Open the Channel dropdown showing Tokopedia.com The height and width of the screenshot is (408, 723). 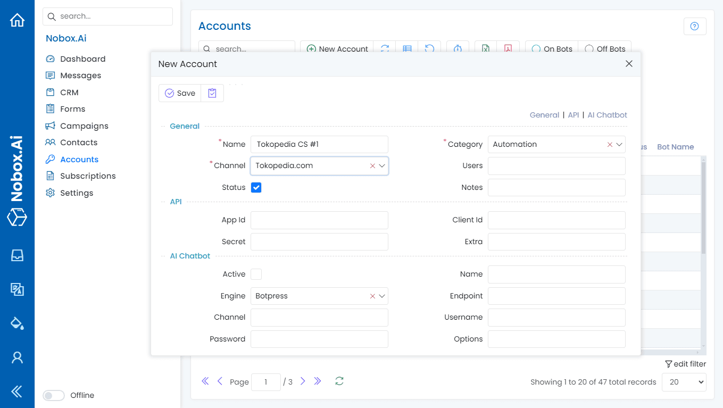pos(382,166)
